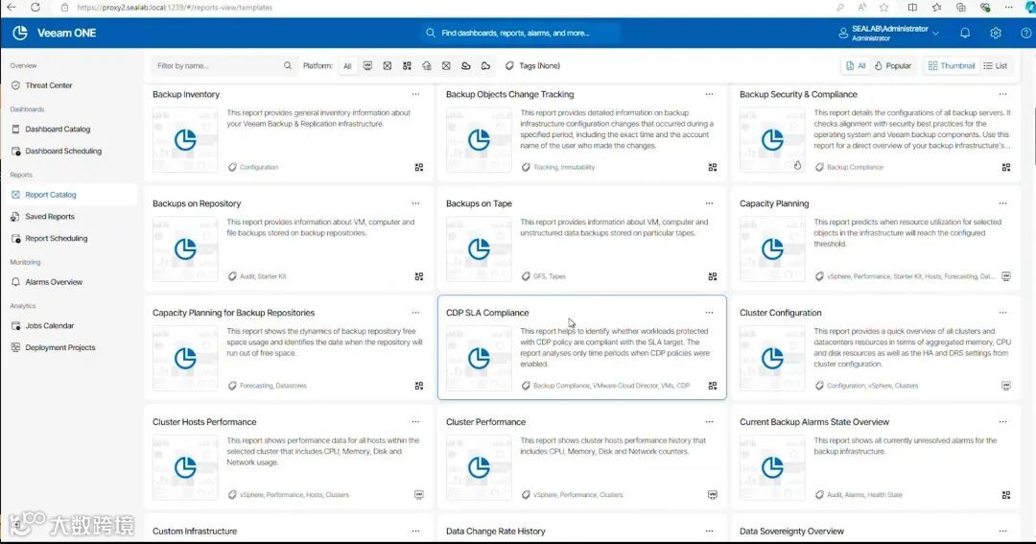This screenshot has height=544, width=1036.
Task: Click the browser favorites star icon
Action: [884, 8]
